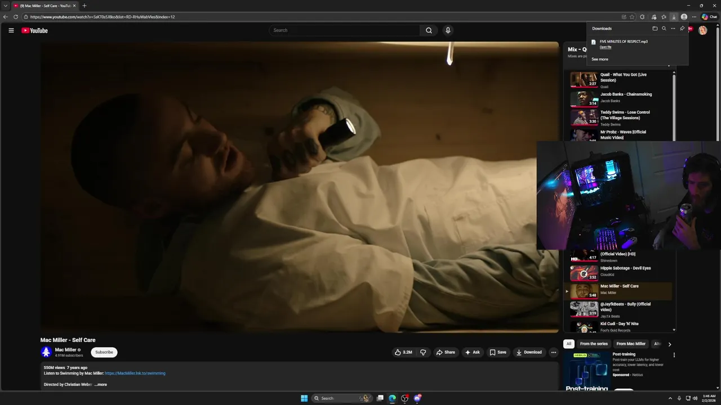Search downloads using the magnifier icon
Viewport: 721px width, 405px height.
664,28
